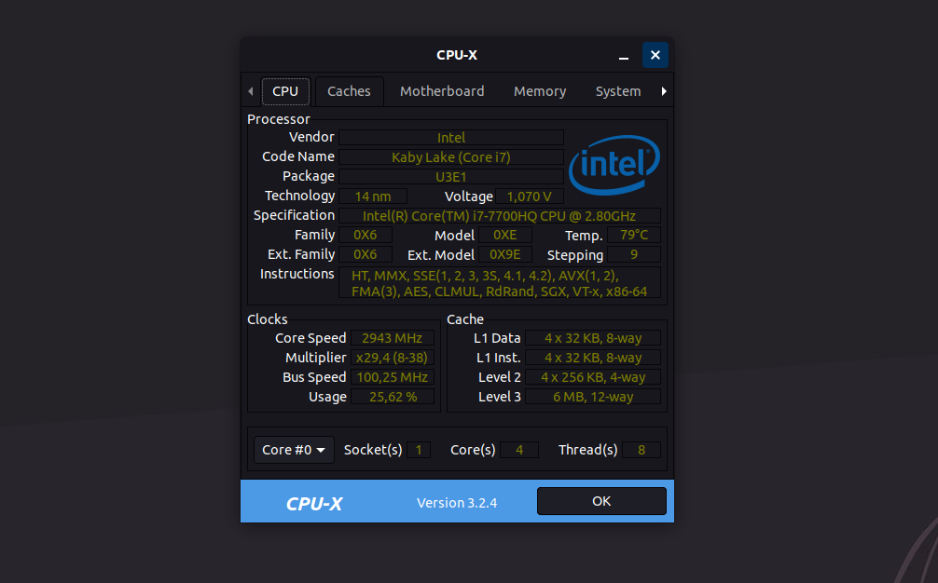This screenshot has width=938, height=583.
Task: Open the Motherboard tab
Action: click(441, 90)
